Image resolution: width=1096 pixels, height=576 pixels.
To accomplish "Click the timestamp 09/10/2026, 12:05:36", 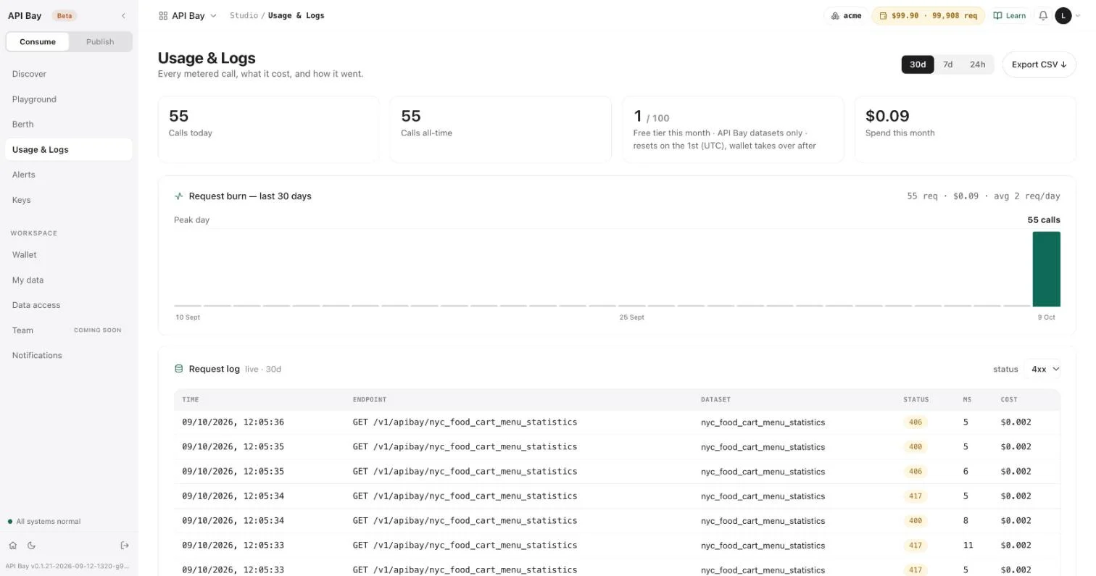I will (x=233, y=422).
